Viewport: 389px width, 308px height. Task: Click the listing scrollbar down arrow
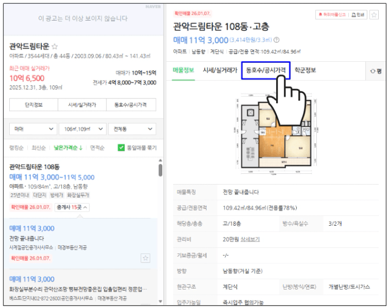pos(160,302)
